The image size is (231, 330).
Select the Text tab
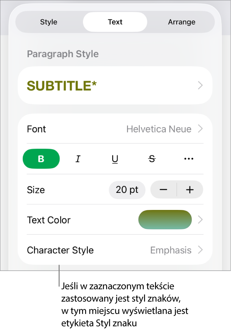coord(115,22)
